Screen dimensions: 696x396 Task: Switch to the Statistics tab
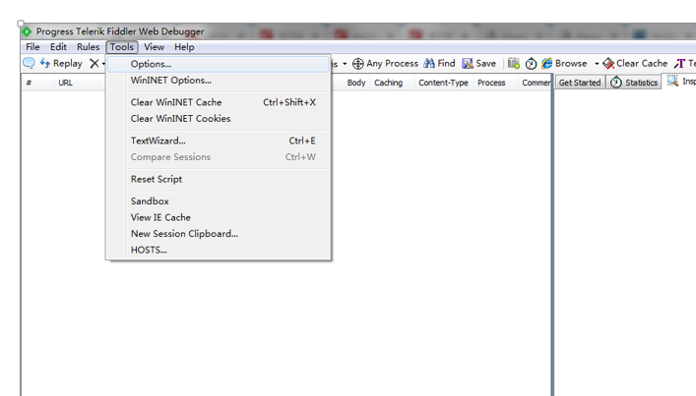(x=634, y=83)
